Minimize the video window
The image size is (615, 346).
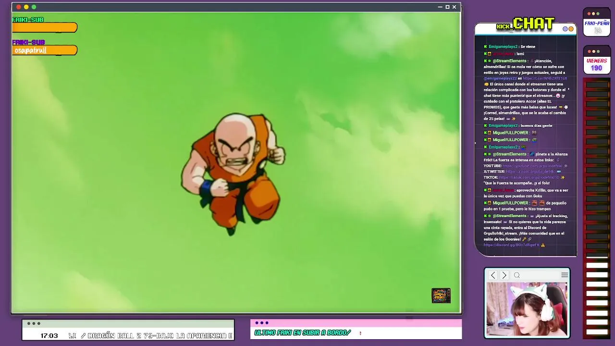coord(440,7)
